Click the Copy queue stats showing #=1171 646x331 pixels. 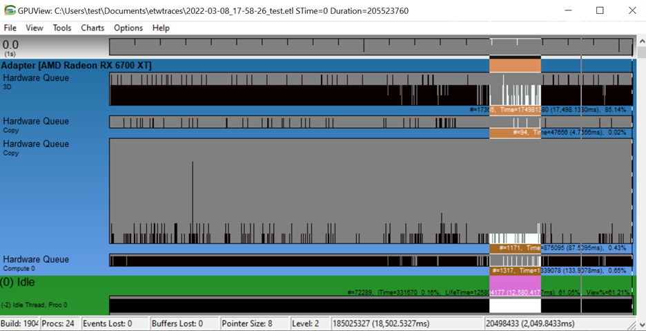pos(562,248)
